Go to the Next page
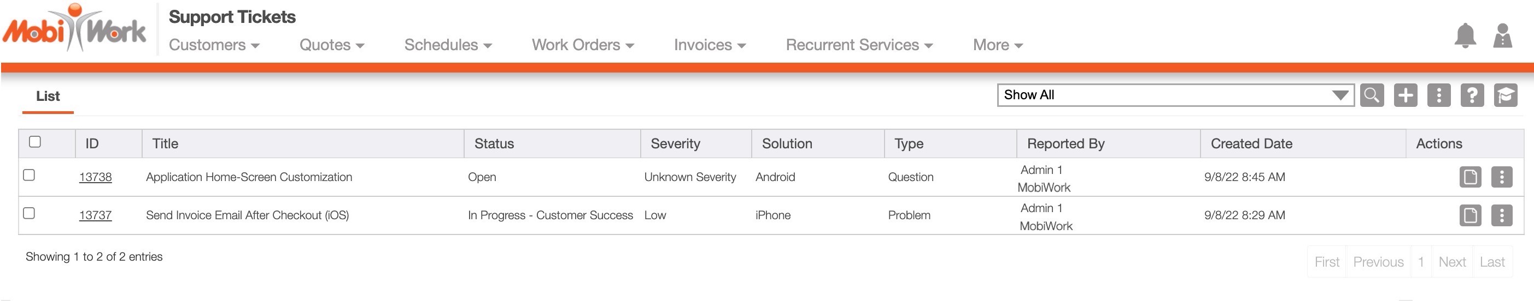Viewport: 1534px width, 301px height. (1451, 262)
